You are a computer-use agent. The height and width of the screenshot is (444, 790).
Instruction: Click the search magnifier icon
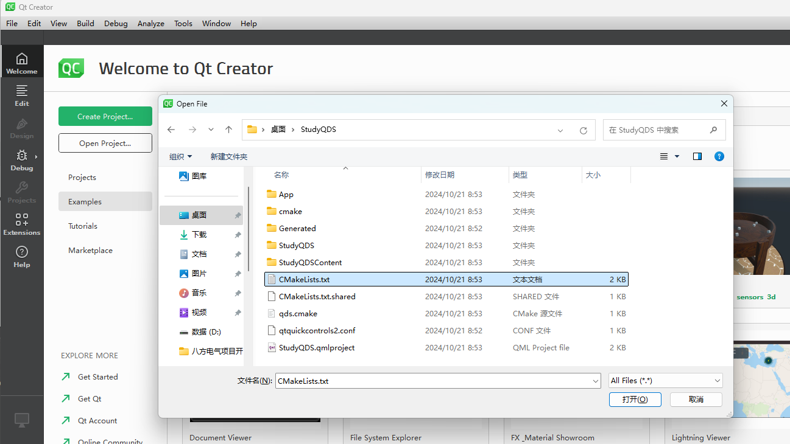[713, 130]
